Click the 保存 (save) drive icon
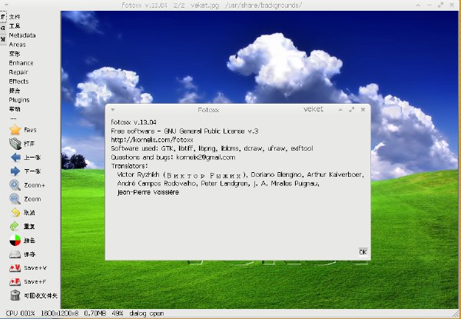Screen dimensions: 461x319 point(15,254)
